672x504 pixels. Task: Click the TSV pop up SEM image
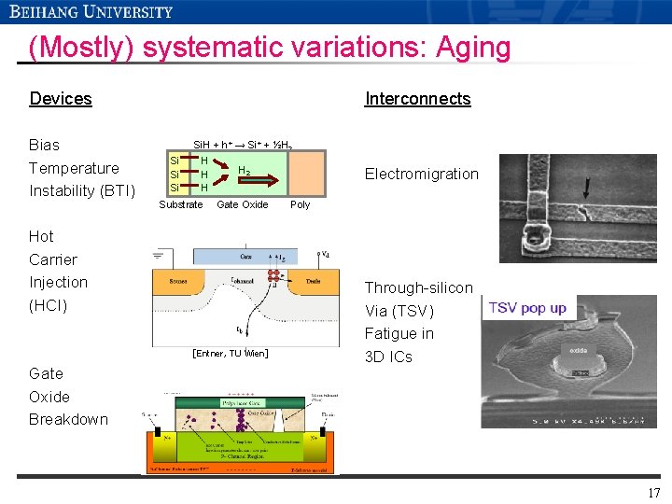[568, 361]
